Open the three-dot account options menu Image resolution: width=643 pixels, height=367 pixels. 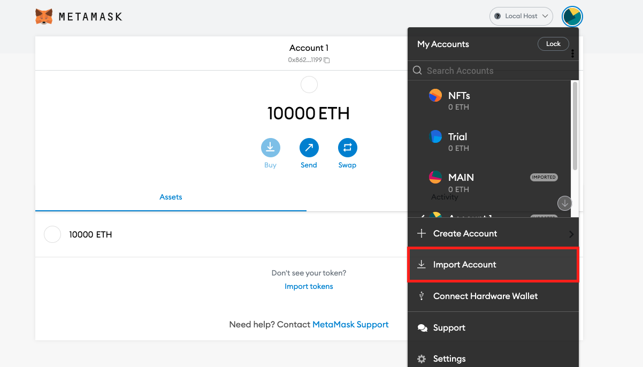tap(572, 53)
